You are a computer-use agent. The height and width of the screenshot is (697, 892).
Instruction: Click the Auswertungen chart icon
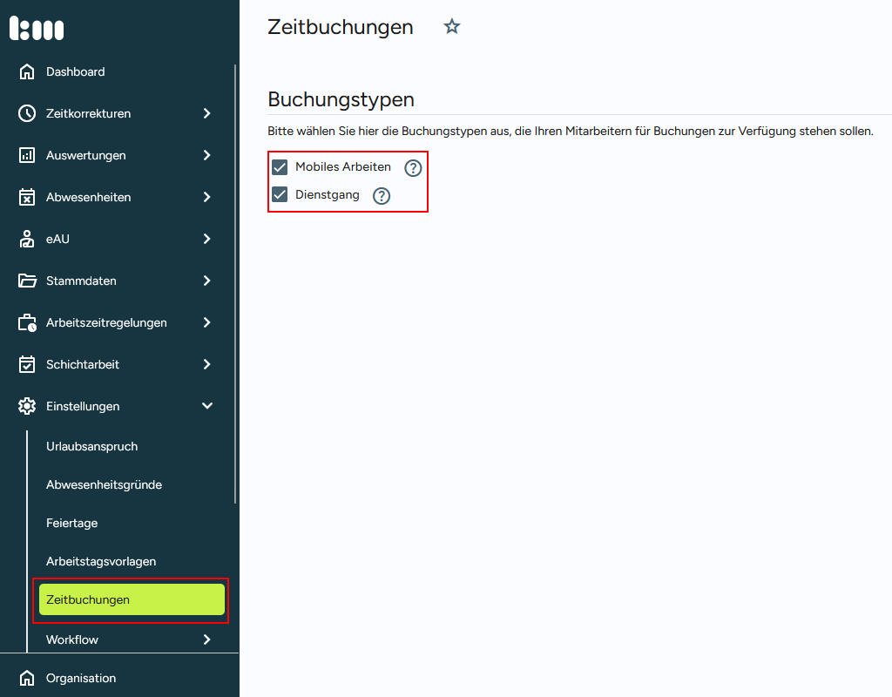pos(27,155)
